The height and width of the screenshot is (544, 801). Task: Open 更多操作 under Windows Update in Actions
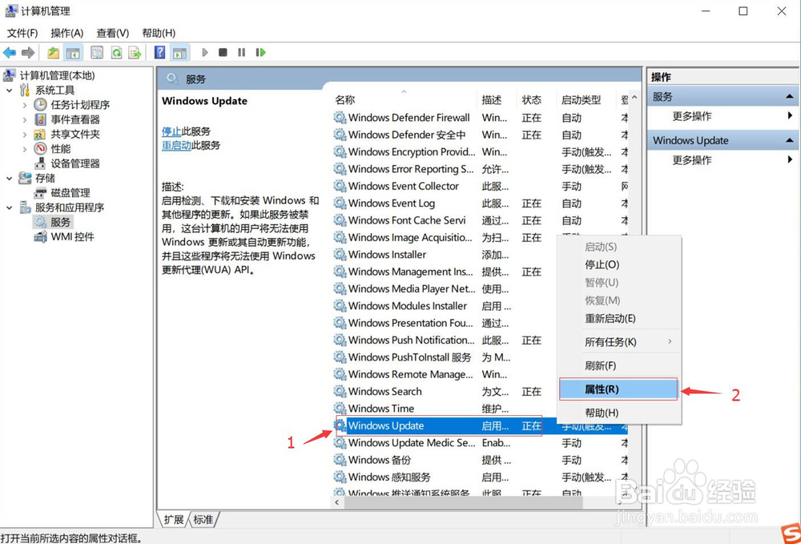(x=692, y=160)
